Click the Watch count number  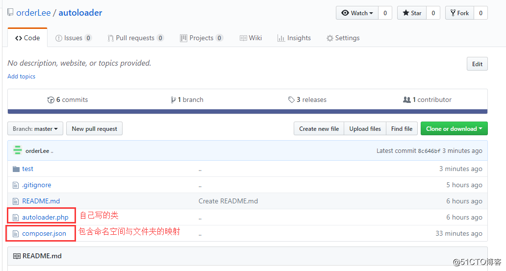click(385, 13)
